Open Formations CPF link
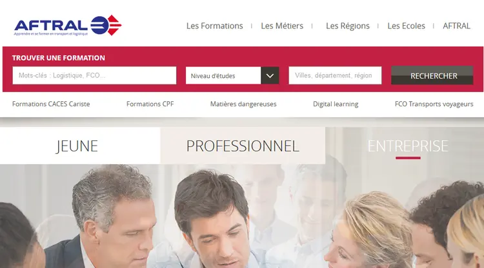This screenshot has height=268, width=484. pos(150,104)
